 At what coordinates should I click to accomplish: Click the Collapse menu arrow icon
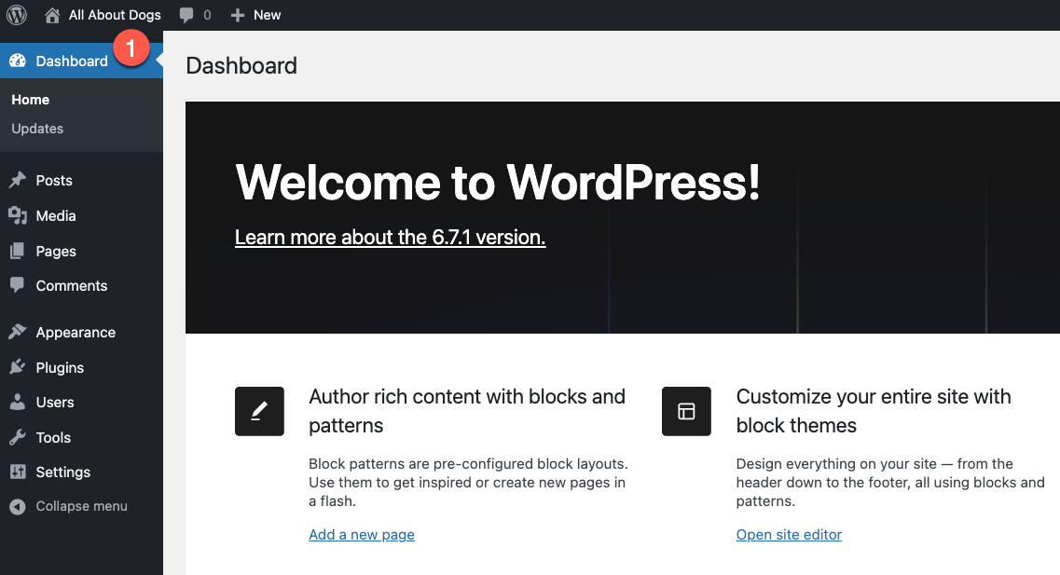coord(18,506)
